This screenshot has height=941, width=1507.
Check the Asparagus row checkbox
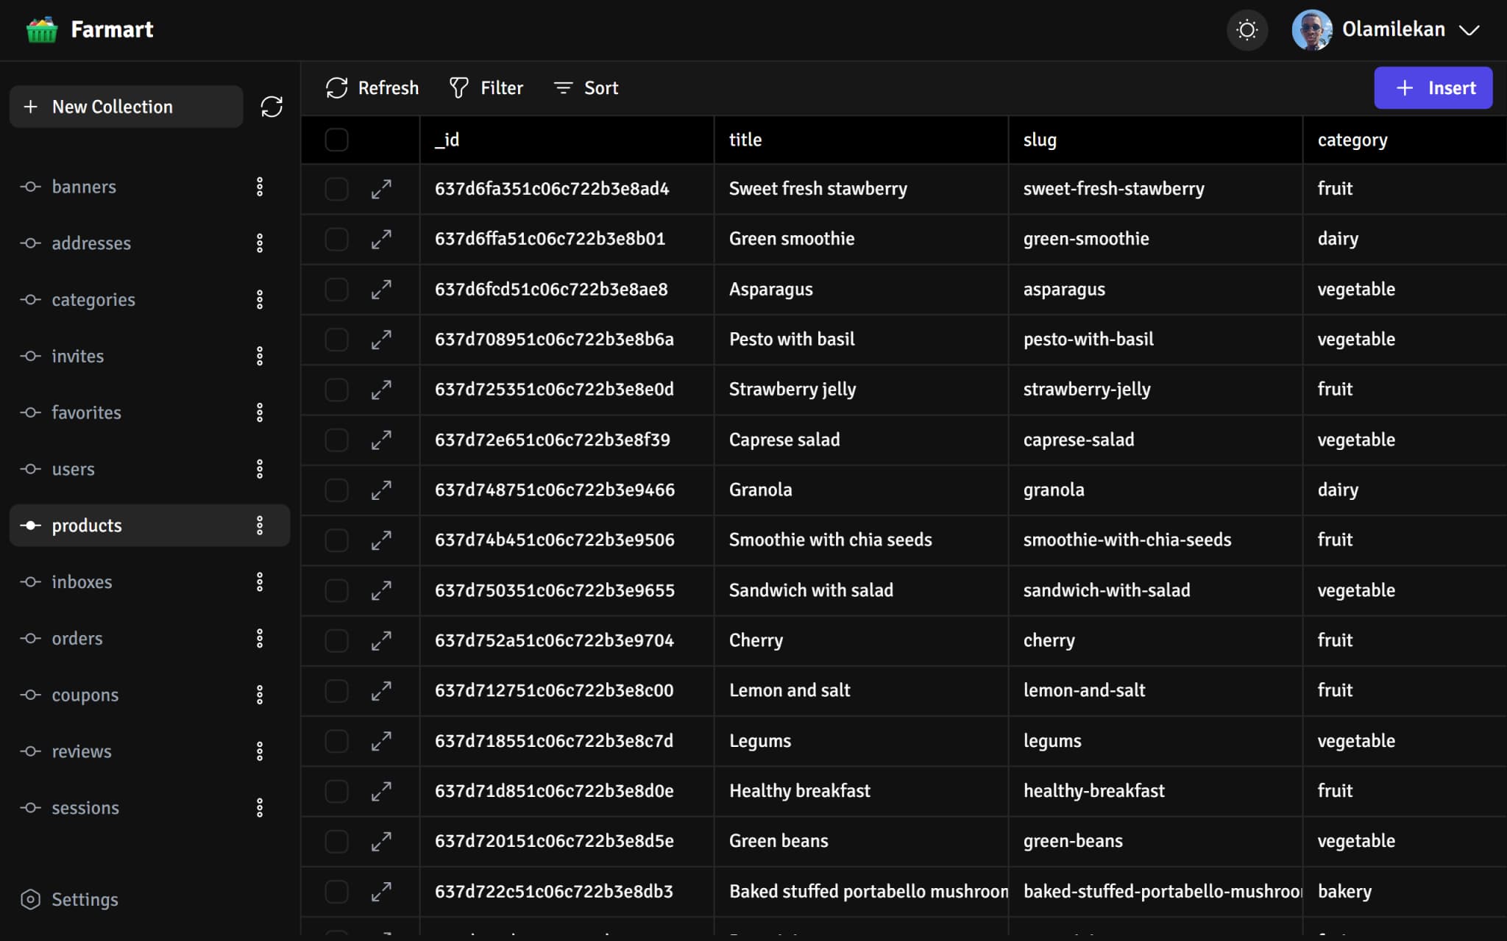coord(336,290)
